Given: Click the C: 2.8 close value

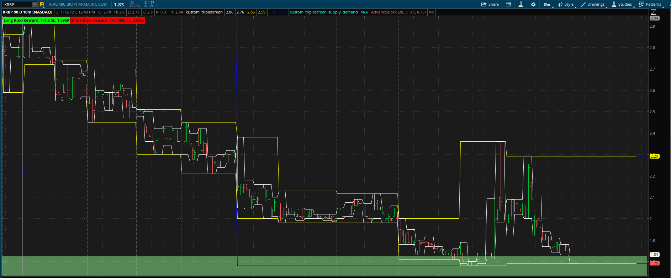Looking at the screenshot, I should click(x=148, y=12).
